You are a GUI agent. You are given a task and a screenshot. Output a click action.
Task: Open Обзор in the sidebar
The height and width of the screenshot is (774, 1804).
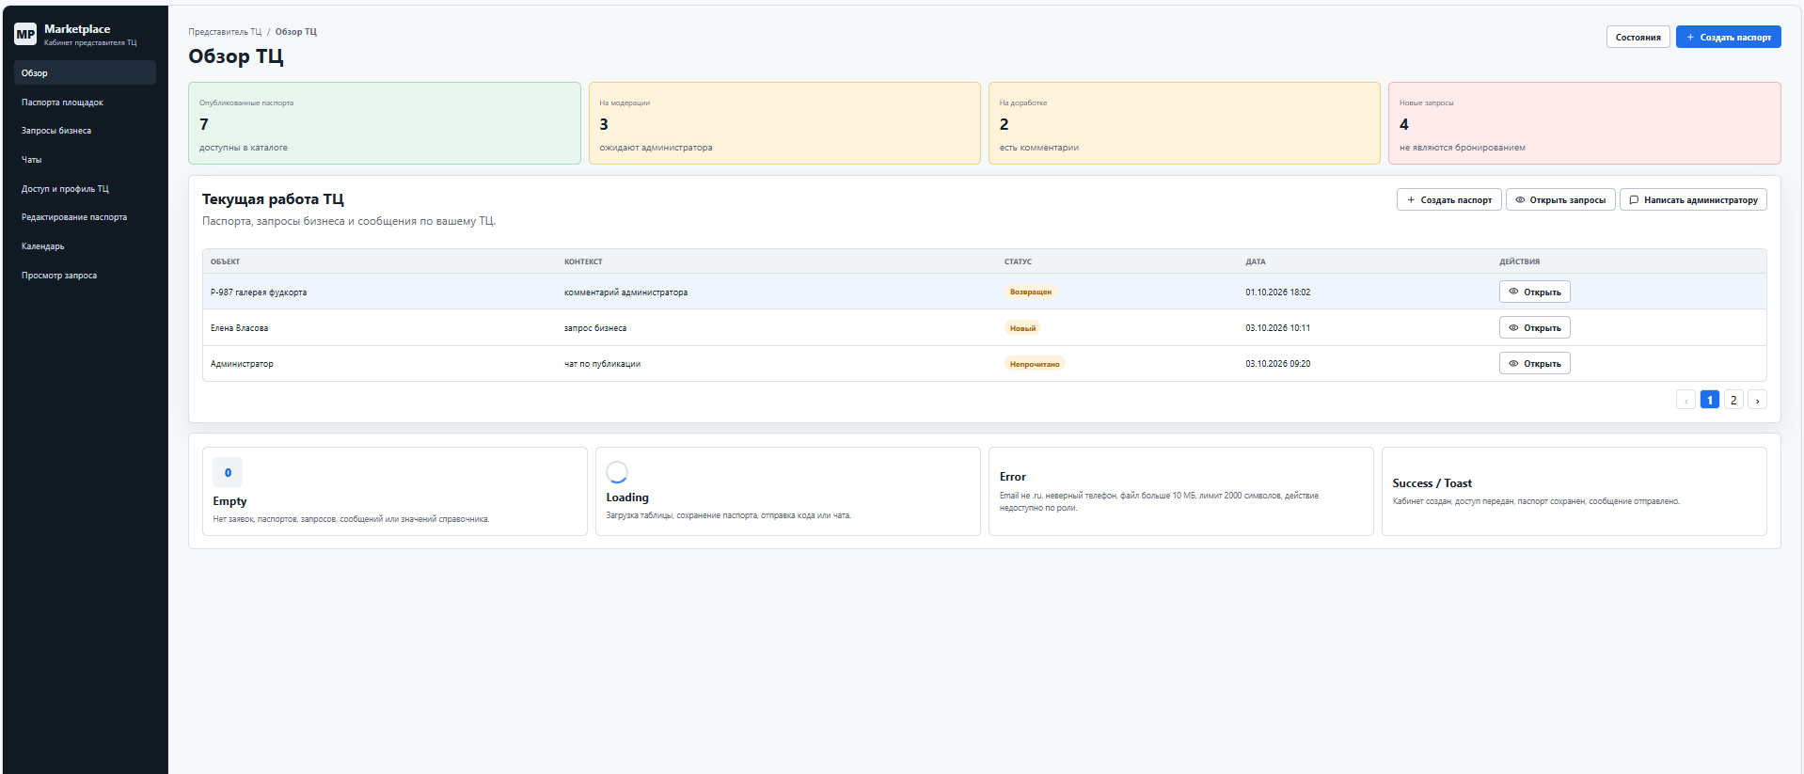pyautogui.click(x=85, y=72)
